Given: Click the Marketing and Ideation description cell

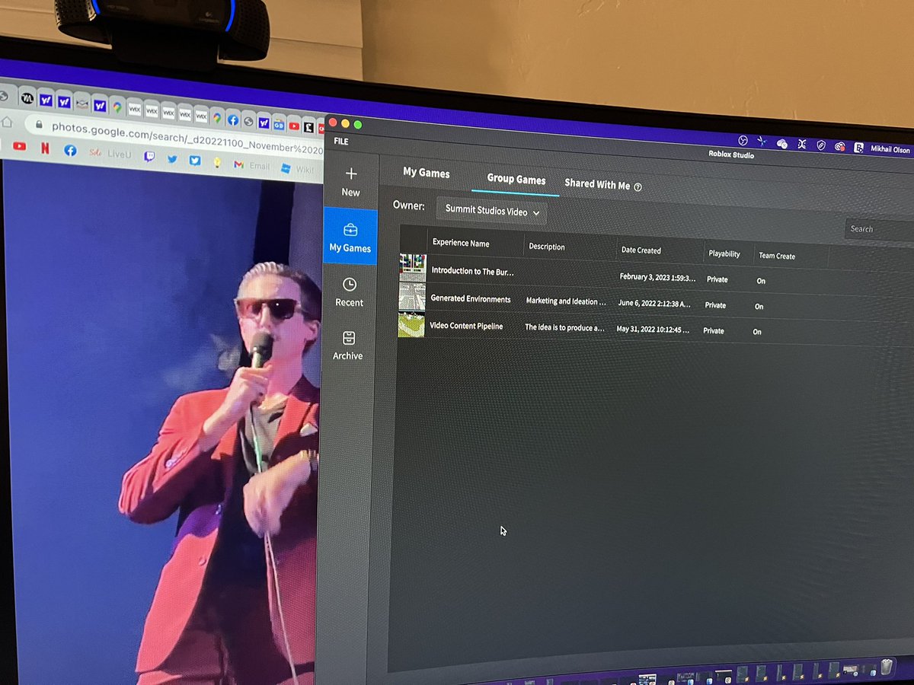Looking at the screenshot, I should click(567, 301).
